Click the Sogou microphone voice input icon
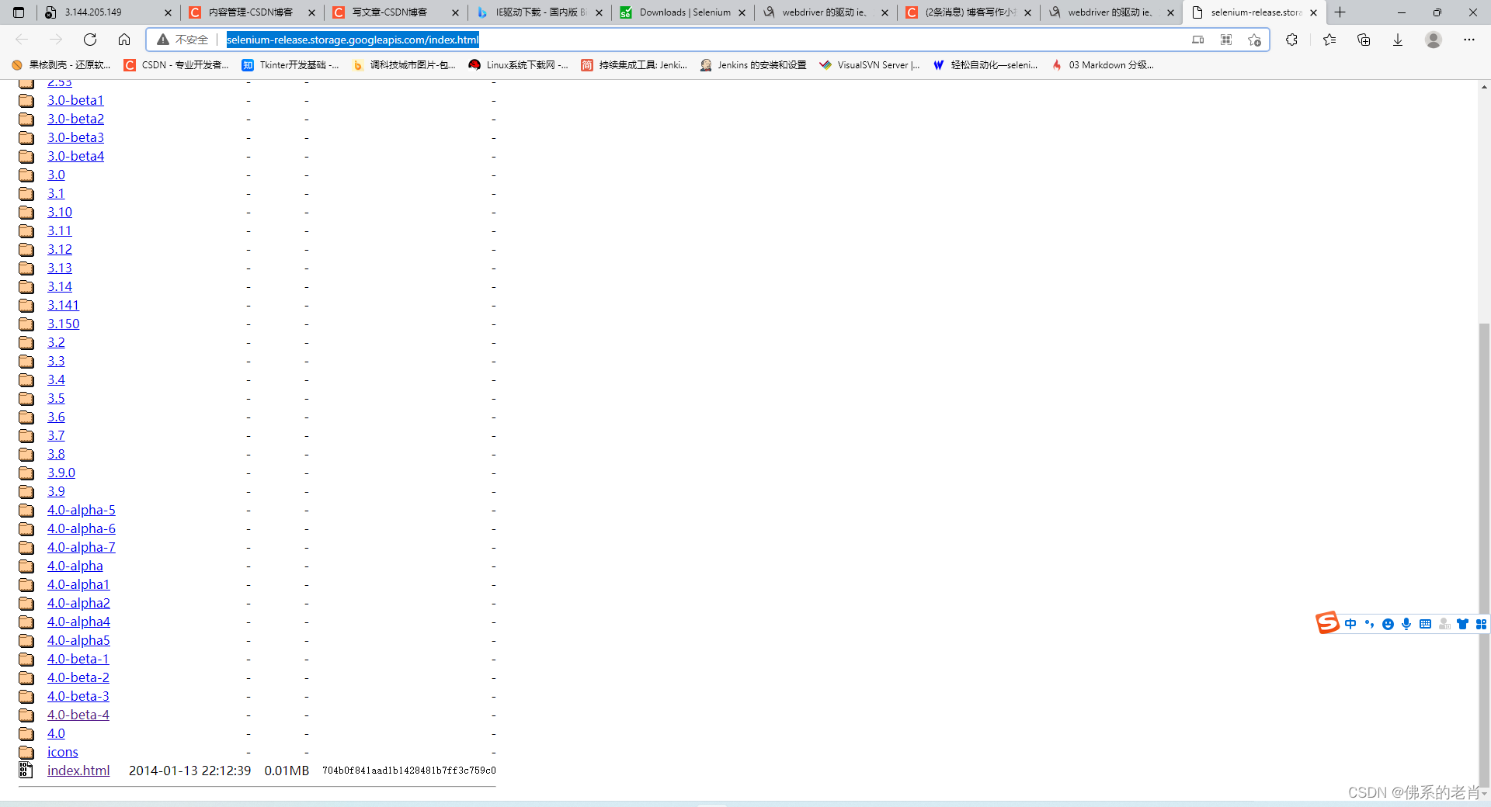 (1406, 624)
